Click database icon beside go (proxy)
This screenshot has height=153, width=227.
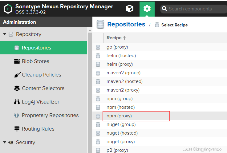pos(98,47)
